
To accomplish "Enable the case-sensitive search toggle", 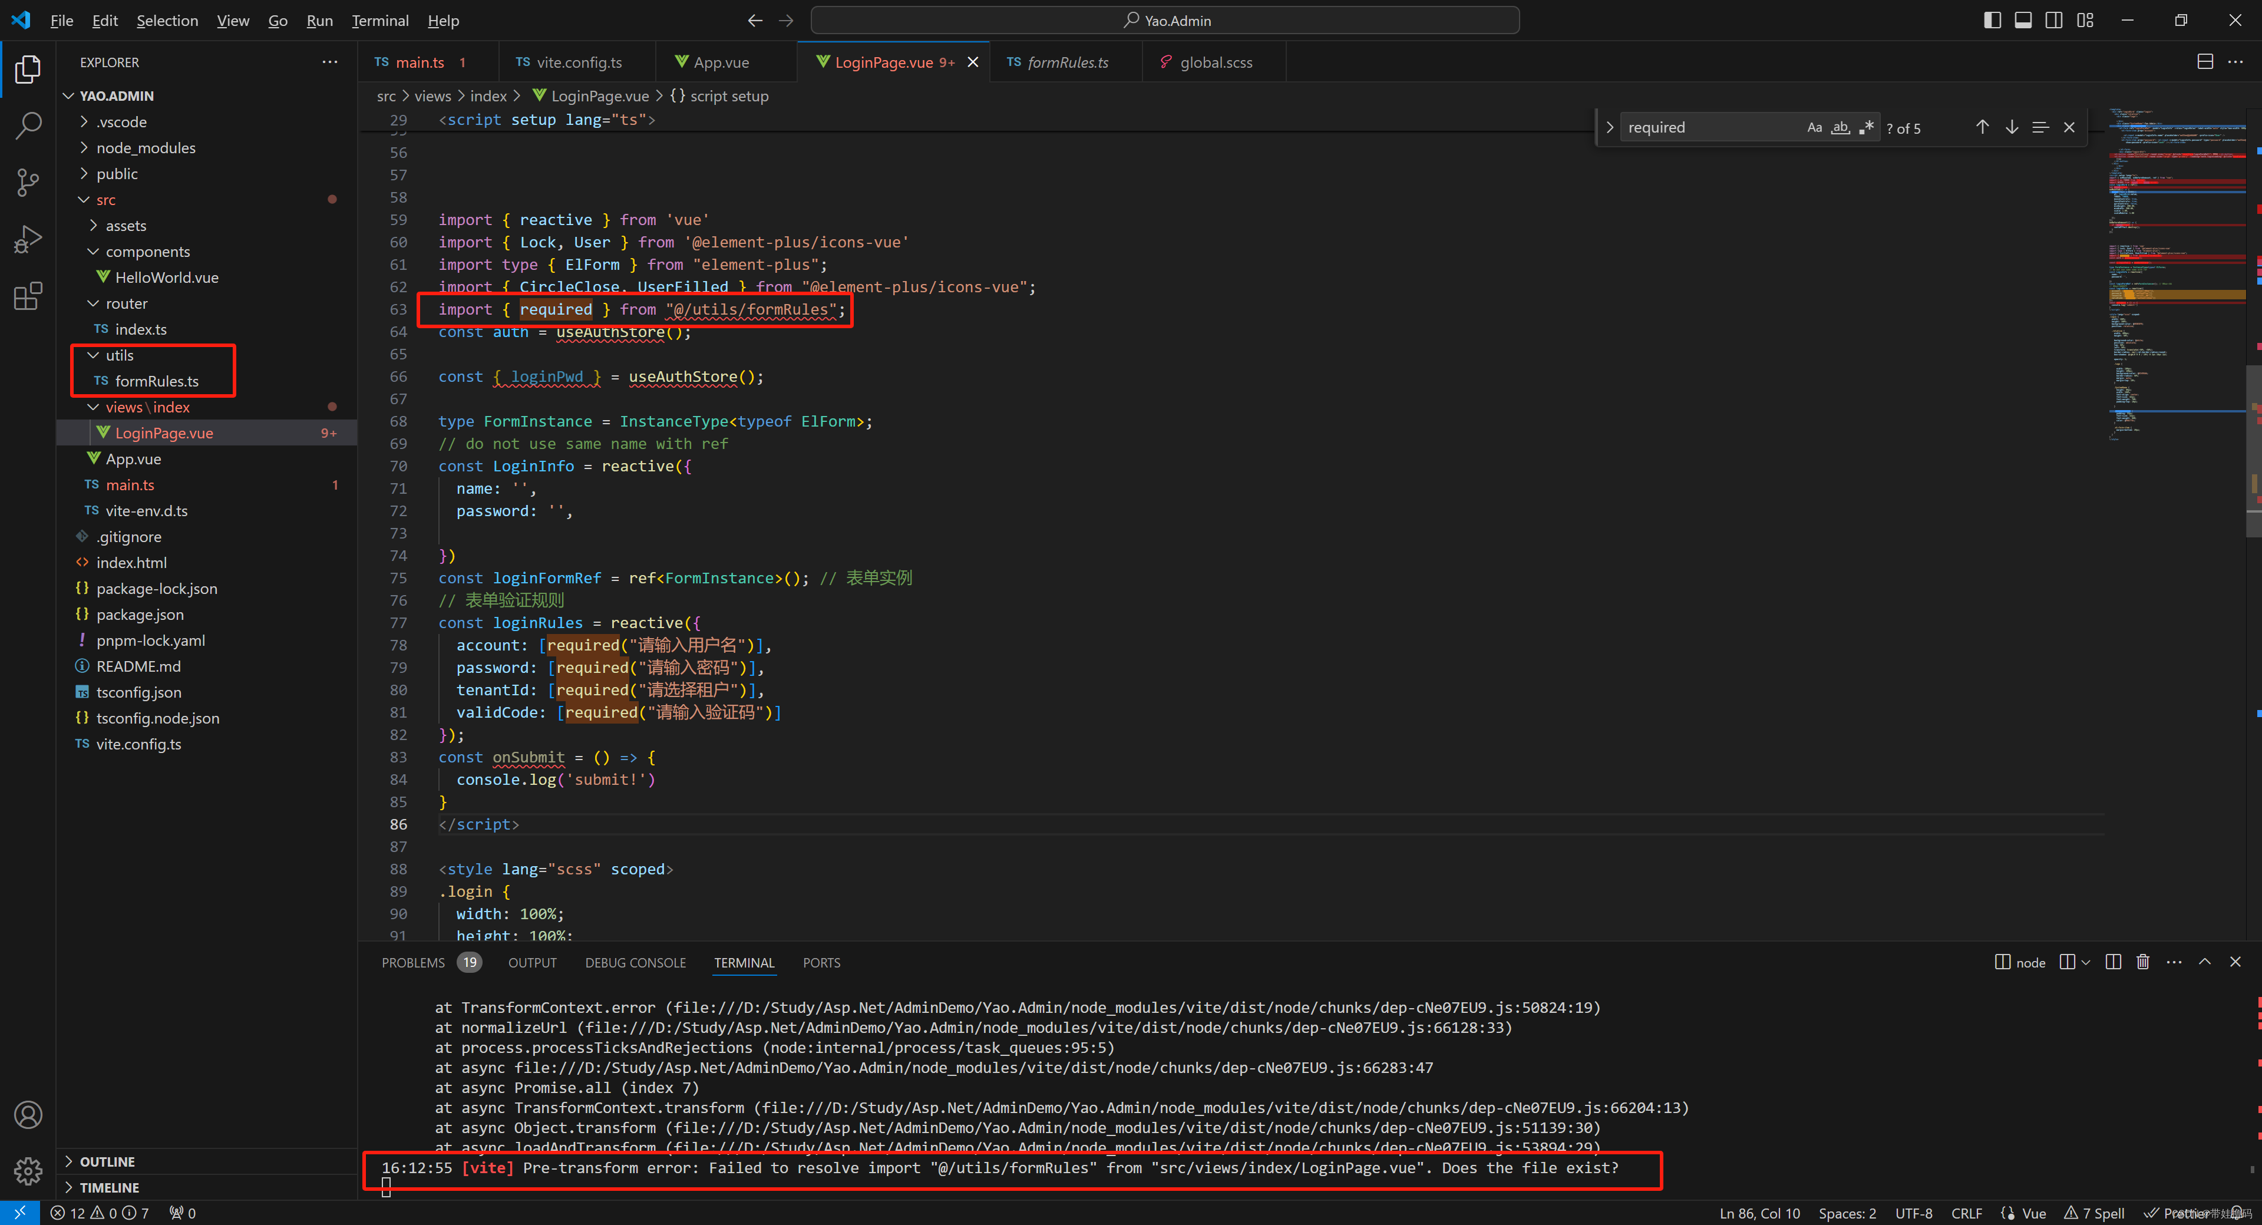I will pos(1814,127).
